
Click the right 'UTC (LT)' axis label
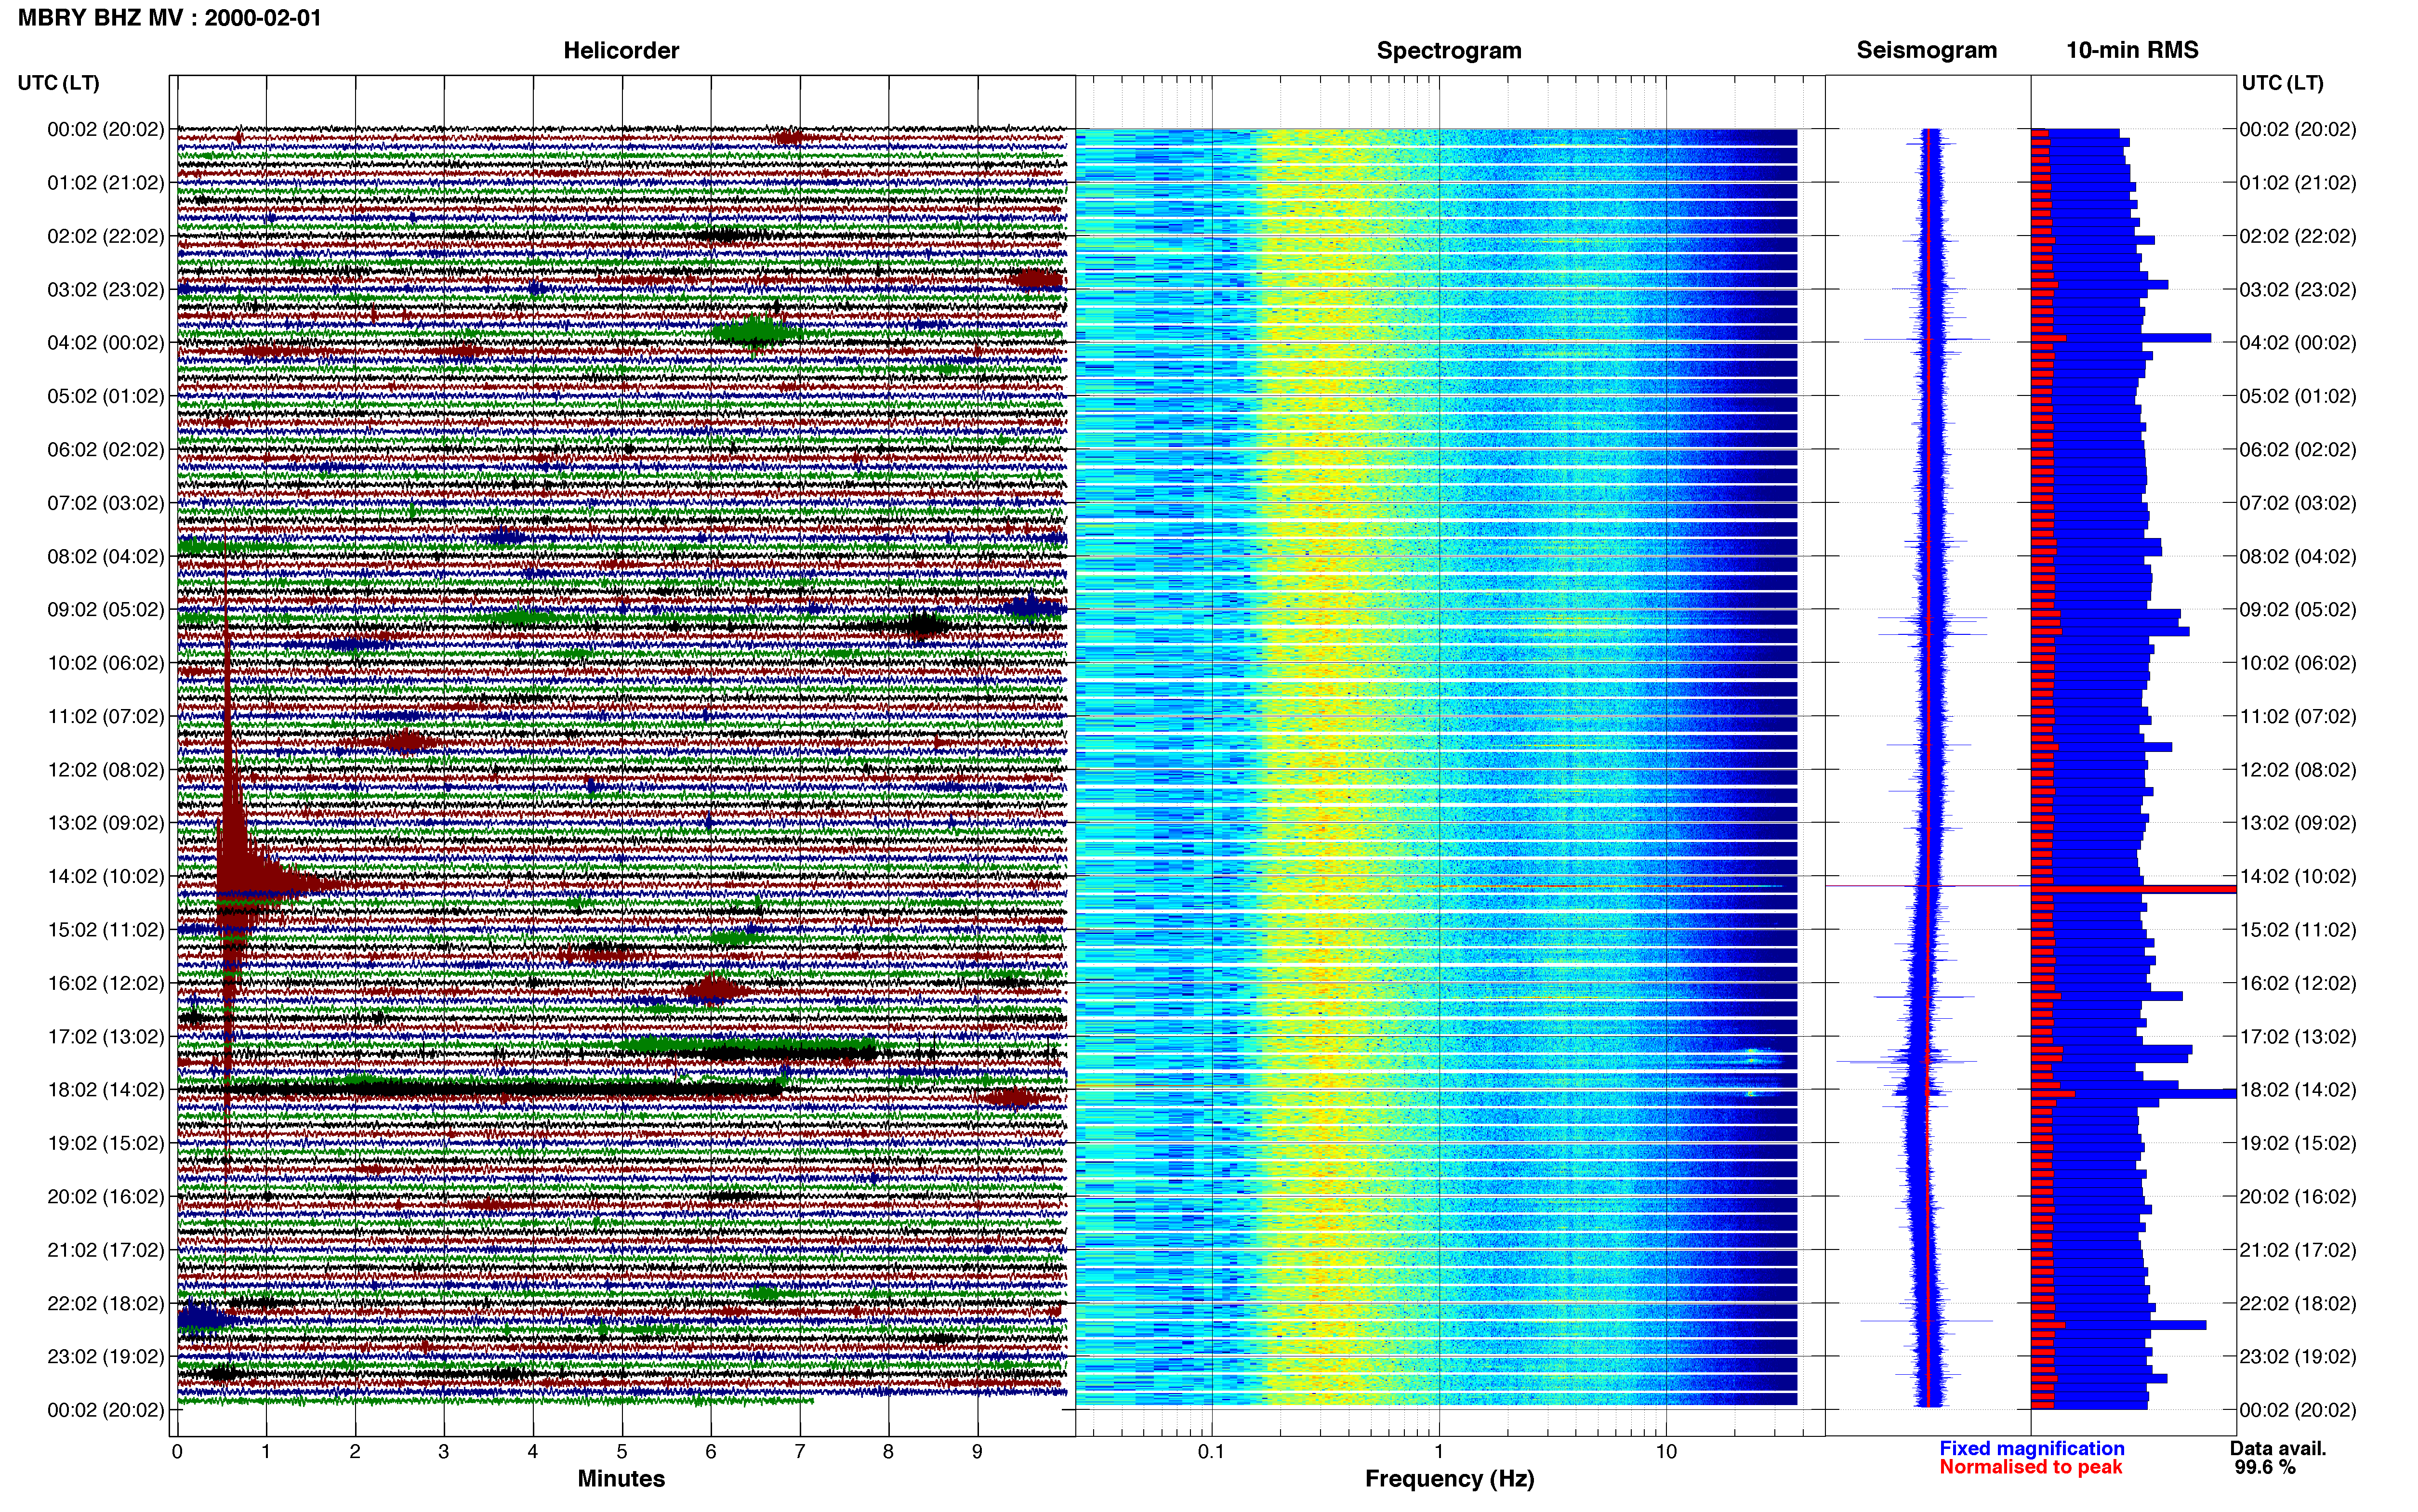(x=2282, y=83)
